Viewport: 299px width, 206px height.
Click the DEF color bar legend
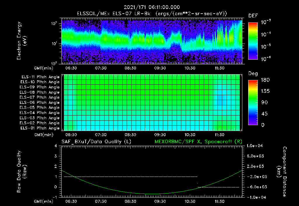[x=253, y=41]
